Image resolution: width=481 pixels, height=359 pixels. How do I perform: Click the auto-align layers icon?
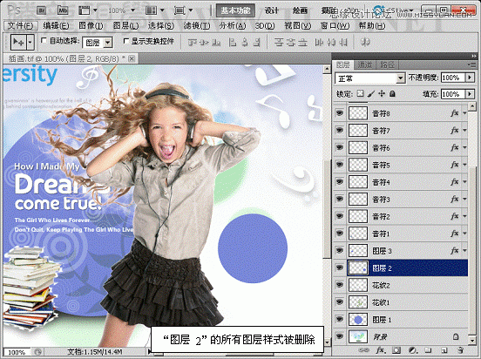(365, 42)
